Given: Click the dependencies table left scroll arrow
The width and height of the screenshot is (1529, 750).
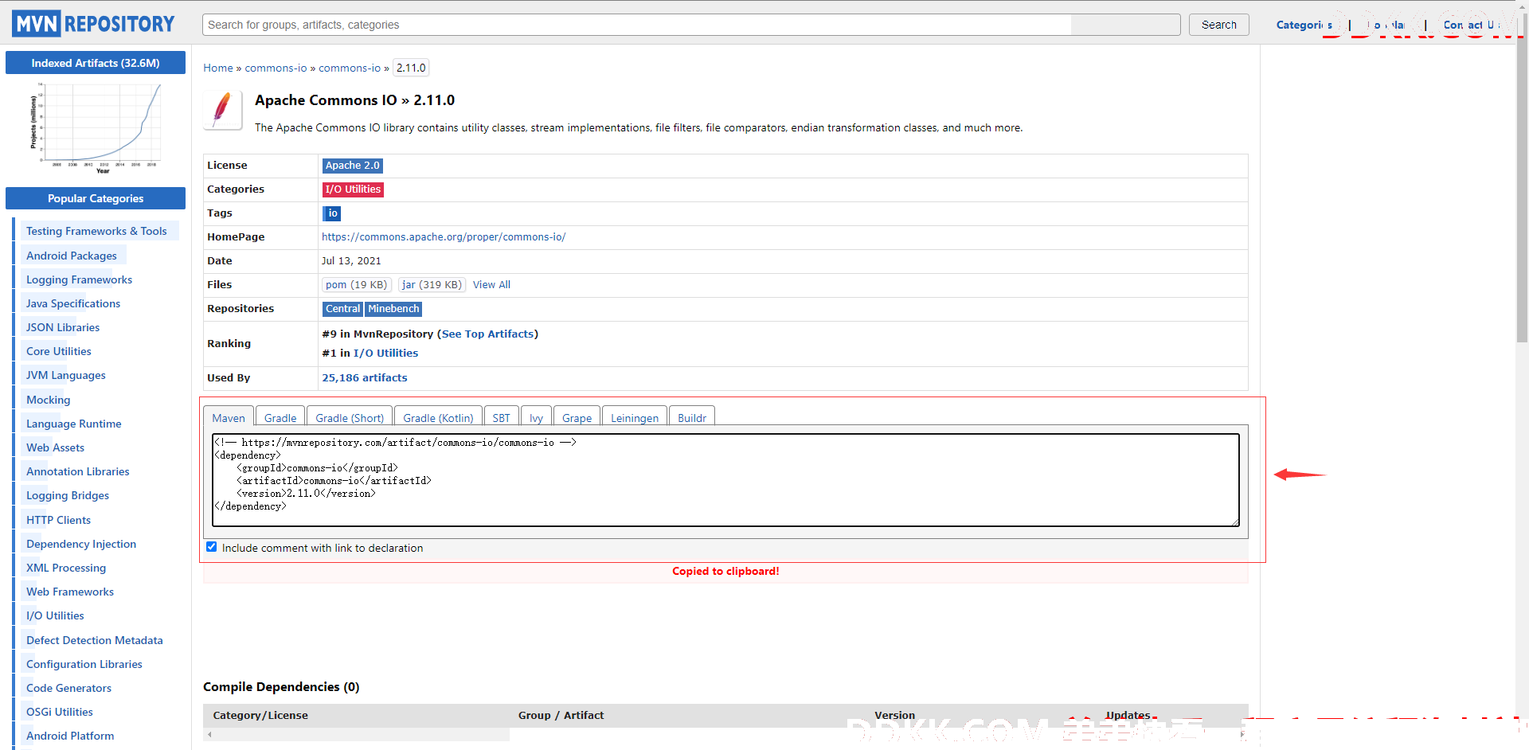Looking at the screenshot, I should click(209, 734).
